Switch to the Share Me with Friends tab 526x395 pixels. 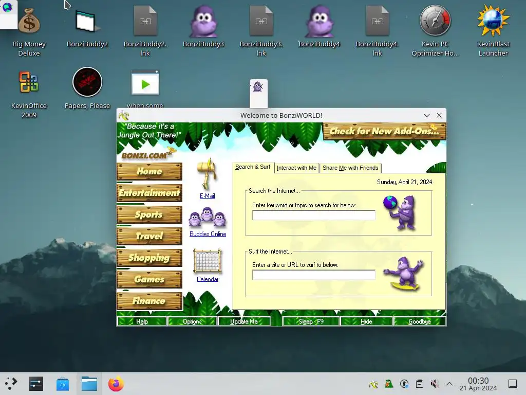[350, 168]
